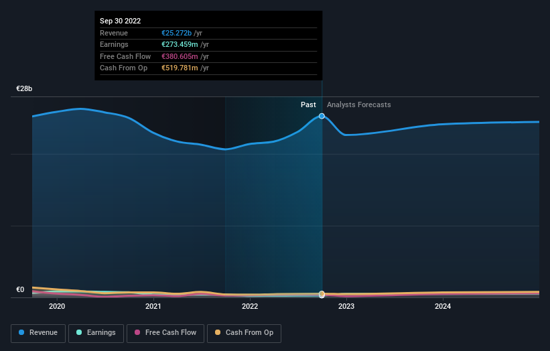The height and width of the screenshot is (351, 550).
Task: Click the €380.605m free cash flow value
Action: (180, 56)
